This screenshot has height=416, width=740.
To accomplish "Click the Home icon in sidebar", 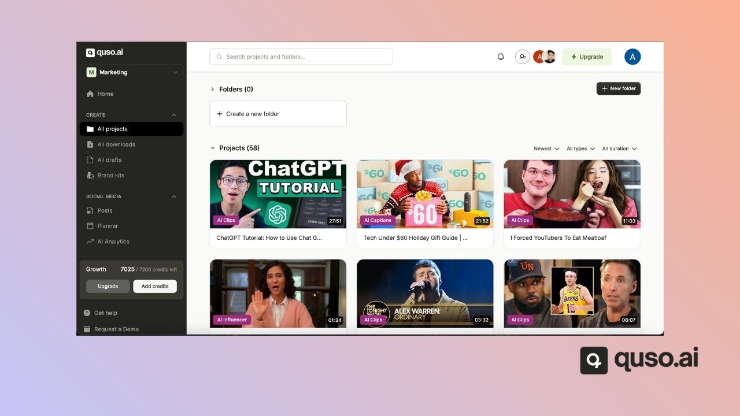I will pos(90,94).
